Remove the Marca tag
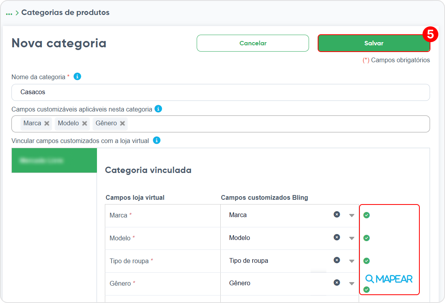This screenshot has width=445, height=303. [47, 123]
